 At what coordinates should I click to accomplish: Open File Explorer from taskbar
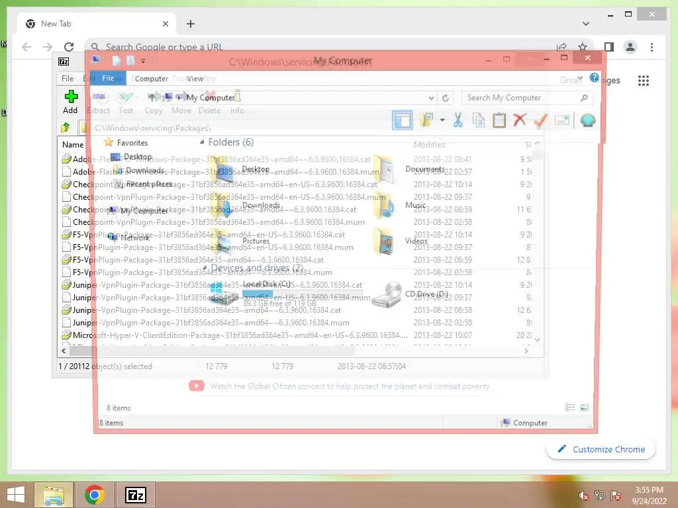tap(54, 495)
